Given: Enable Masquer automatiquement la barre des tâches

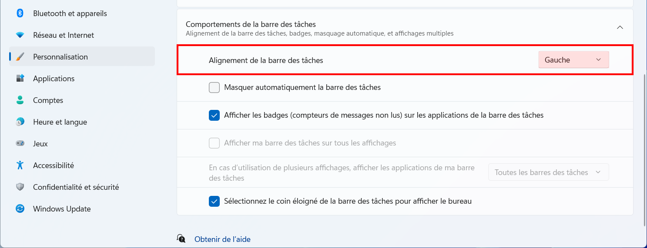Looking at the screenshot, I should pyautogui.click(x=214, y=88).
